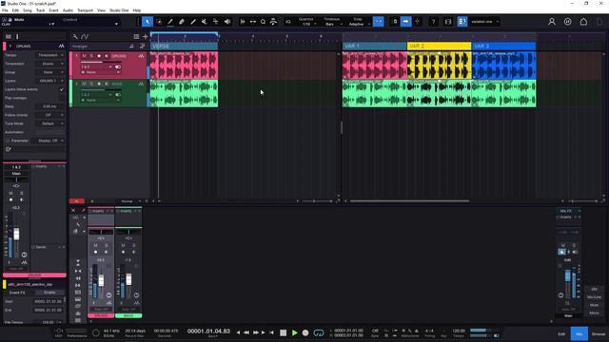609x342 pixels.
Task: Toggle the scratch pad button in toolbar
Action: [462, 22]
